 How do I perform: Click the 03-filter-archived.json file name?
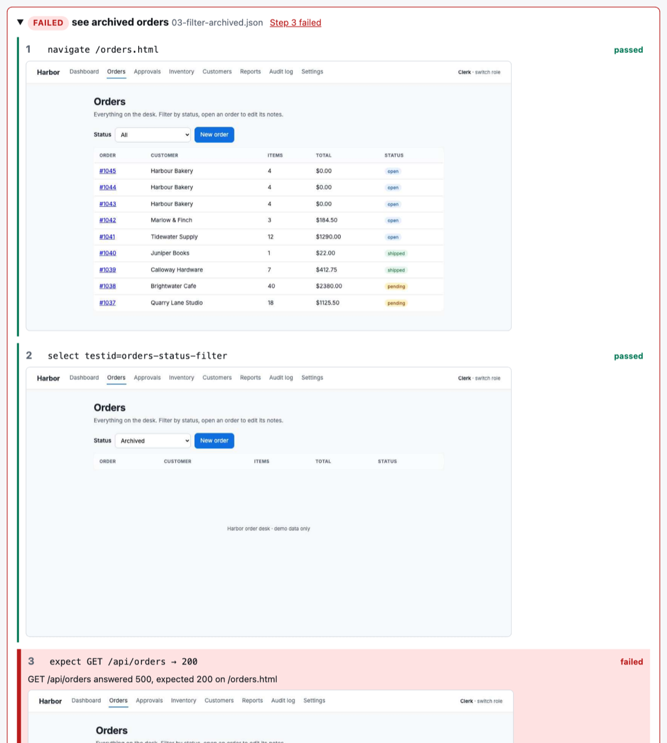[x=217, y=22]
